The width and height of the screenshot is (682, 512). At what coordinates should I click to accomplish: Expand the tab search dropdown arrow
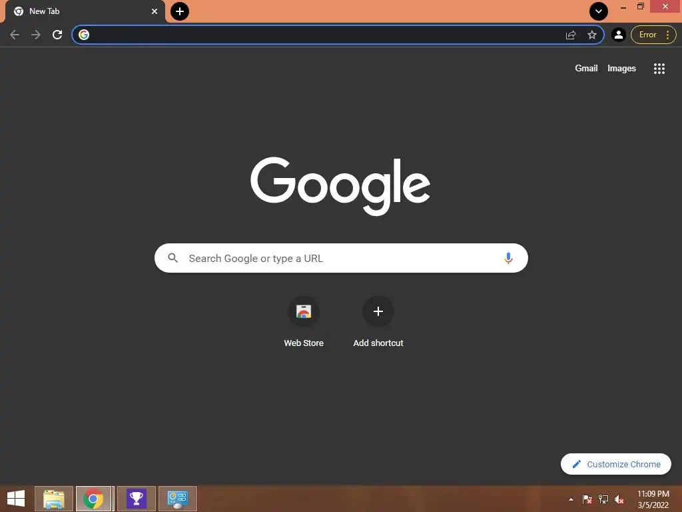(599, 11)
